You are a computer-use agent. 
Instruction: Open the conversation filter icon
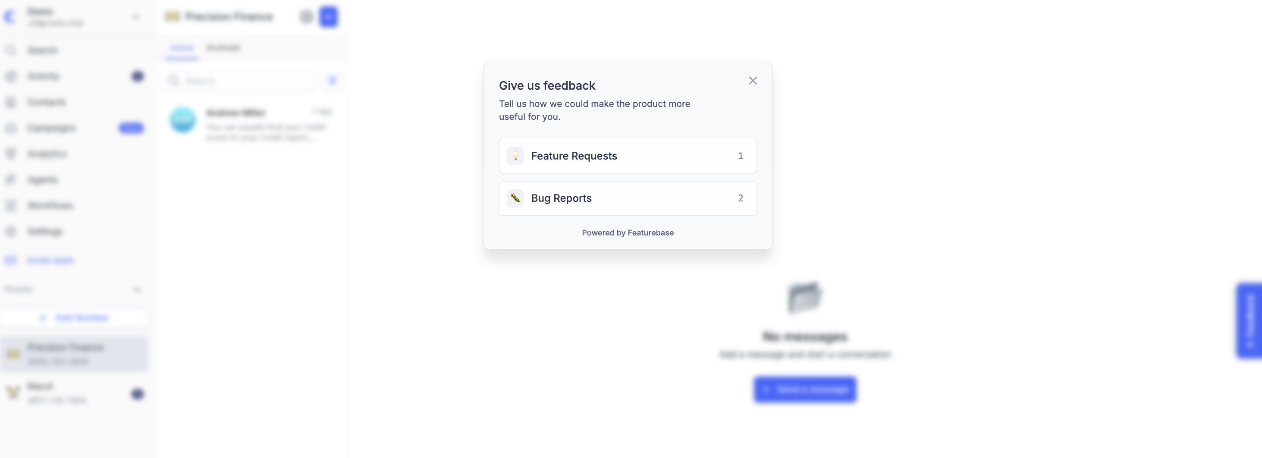click(332, 80)
